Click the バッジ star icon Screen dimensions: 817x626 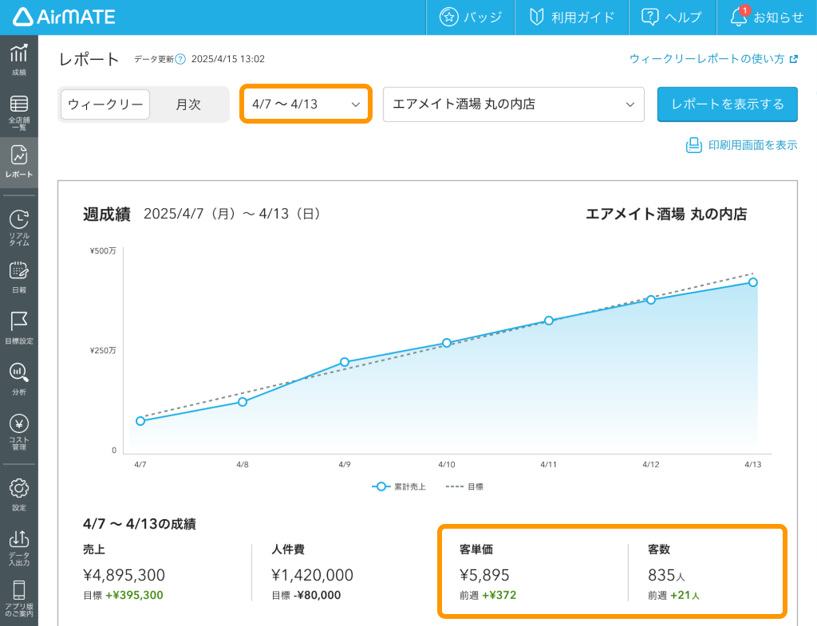tap(448, 18)
